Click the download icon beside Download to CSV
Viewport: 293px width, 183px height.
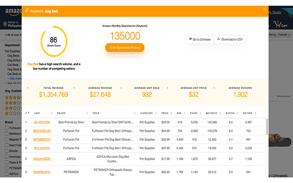[218, 39]
